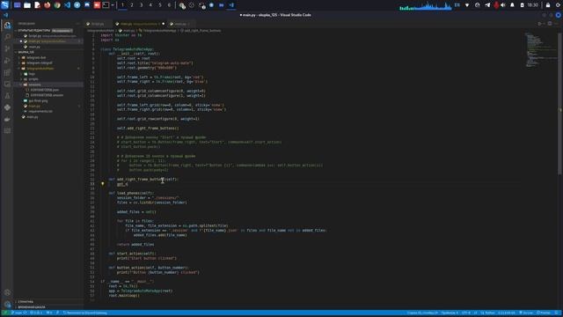Click the battery indicator in tray
563x317 pixels.
coord(522,5)
